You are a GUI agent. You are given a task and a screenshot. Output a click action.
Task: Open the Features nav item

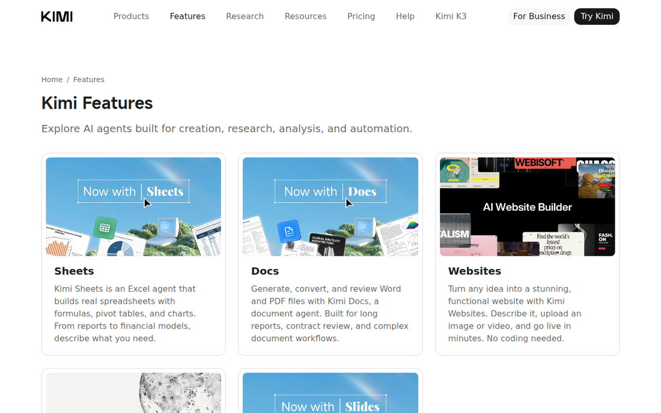187,16
